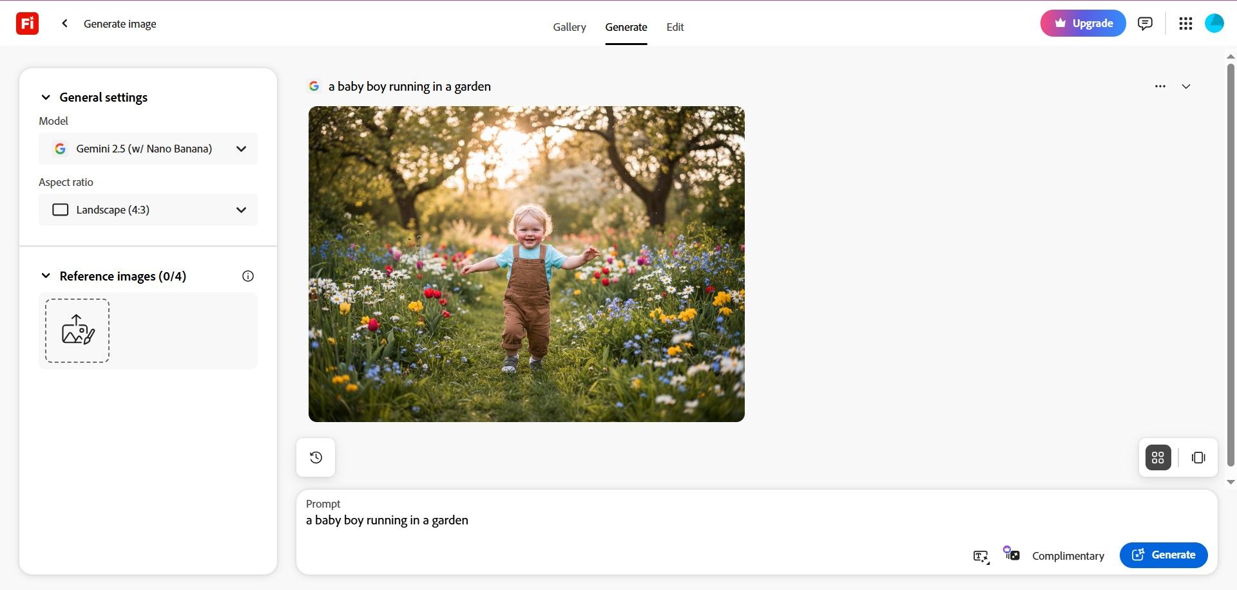Go back using the left arrow

pos(64,24)
